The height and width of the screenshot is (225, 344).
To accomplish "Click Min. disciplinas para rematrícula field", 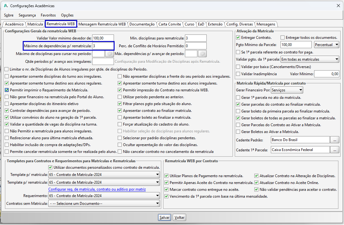I will click(196, 38).
